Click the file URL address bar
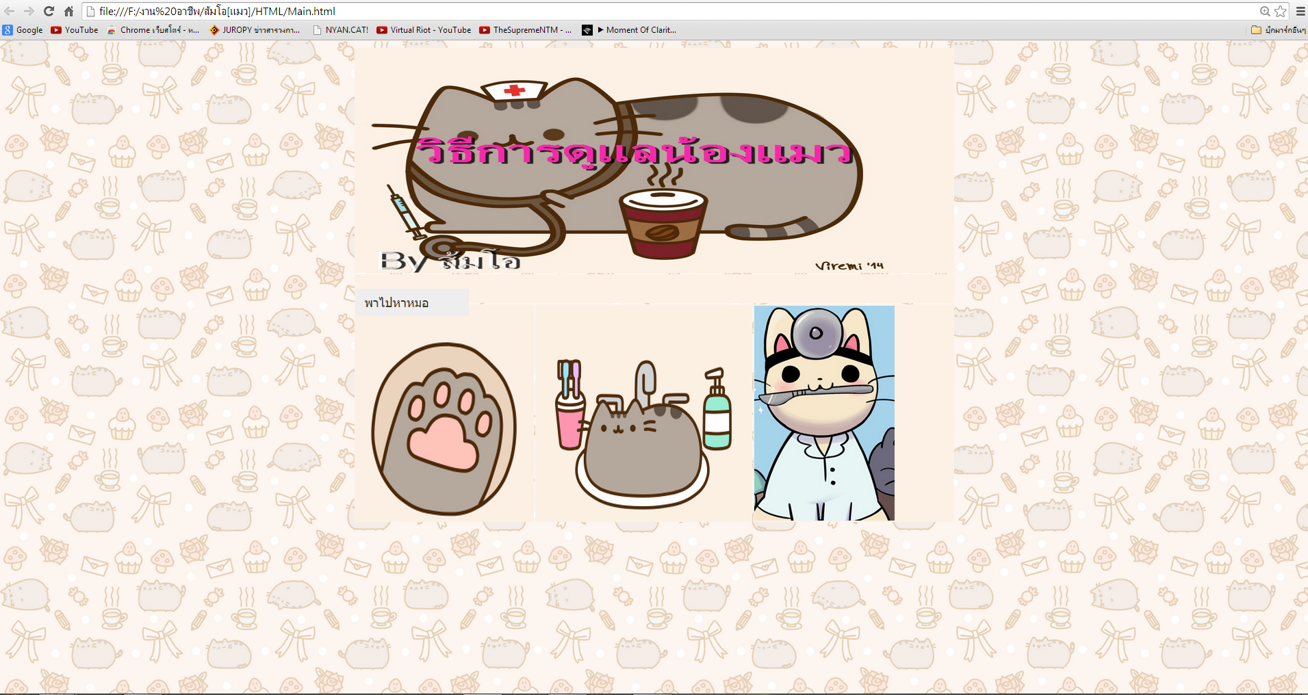 [x=671, y=11]
